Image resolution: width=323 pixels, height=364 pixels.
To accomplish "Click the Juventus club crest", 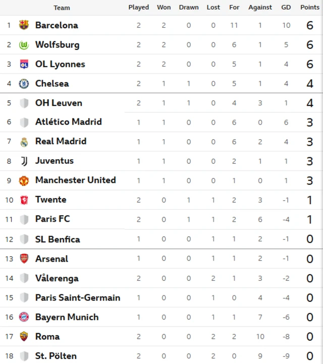I will 24,161.
